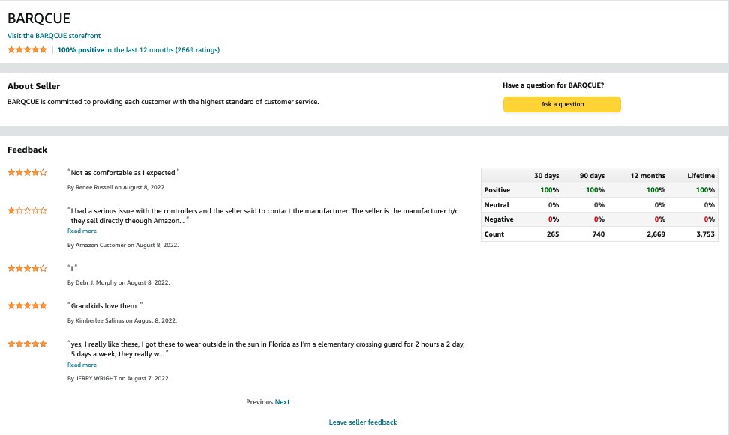Screen dimensions: 729x435
Task: Click the 'Lifetime' column header
Action: (700, 175)
